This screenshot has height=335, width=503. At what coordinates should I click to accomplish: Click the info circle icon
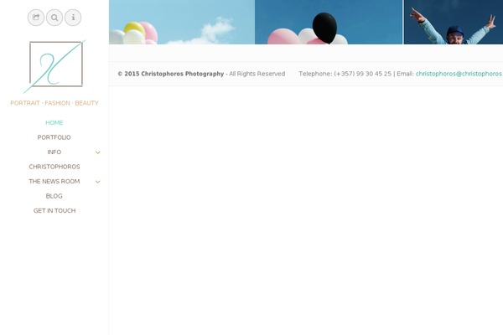[x=73, y=18]
